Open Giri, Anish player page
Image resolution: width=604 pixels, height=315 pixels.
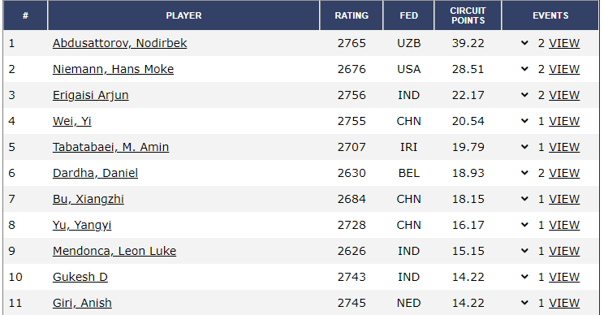82,303
